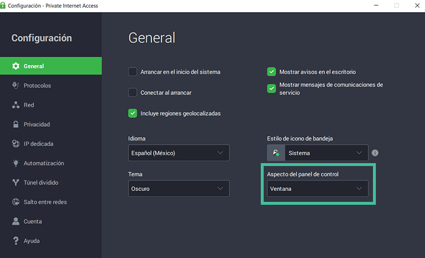Screen dimensions: 425x258
Task: Enable Conectar al arrancar checkbox
Action: (x=132, y=93)
